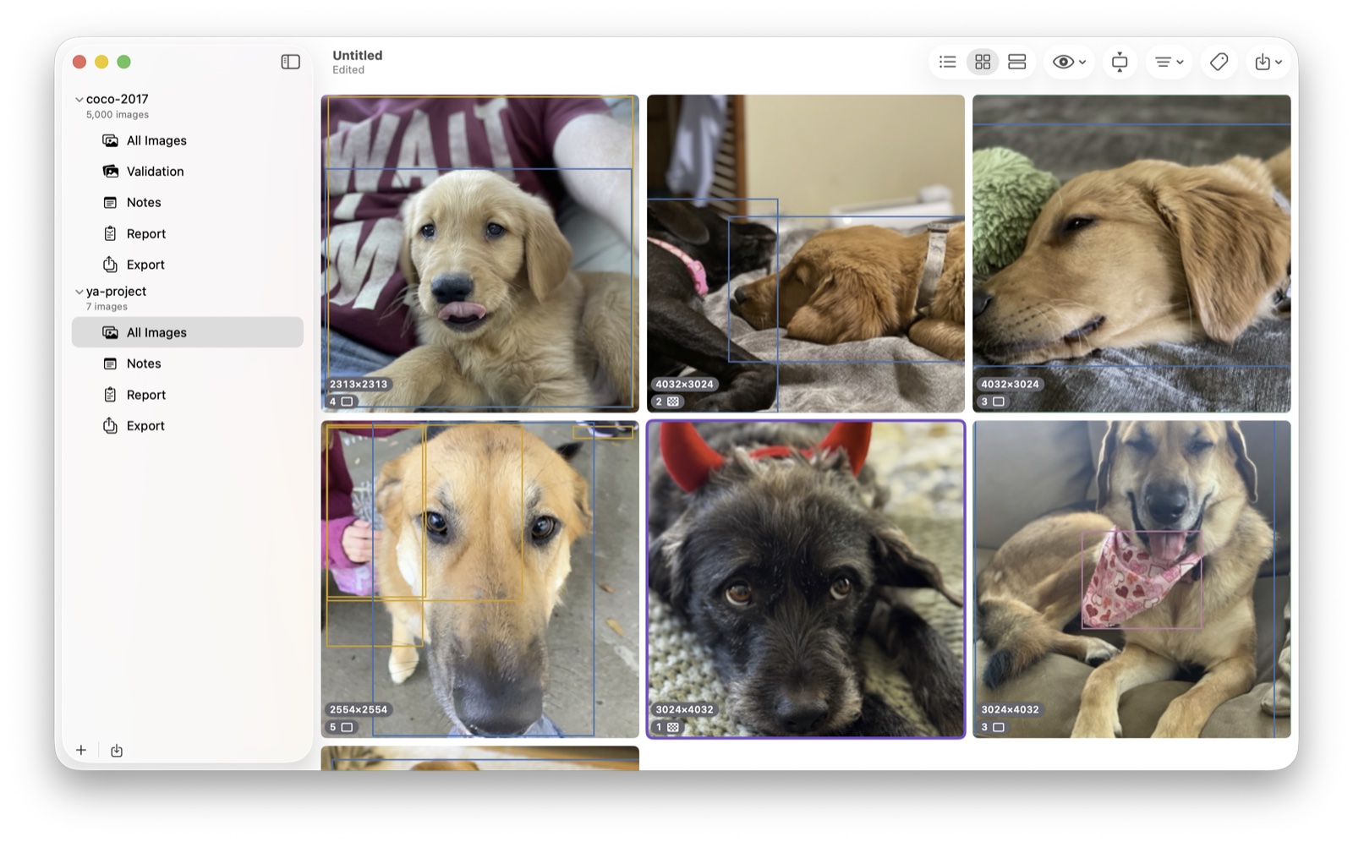
Task: Click the import icon at sidebar bottom
Action: click(x=117, y=751)
